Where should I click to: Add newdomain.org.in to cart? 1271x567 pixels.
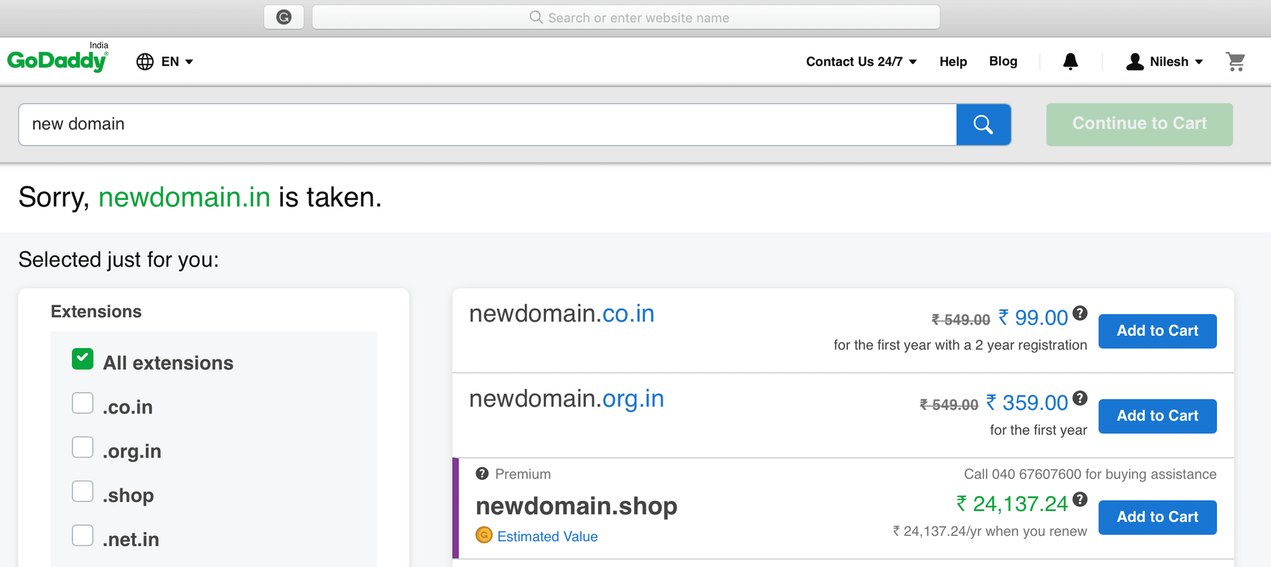point(1157,416)
